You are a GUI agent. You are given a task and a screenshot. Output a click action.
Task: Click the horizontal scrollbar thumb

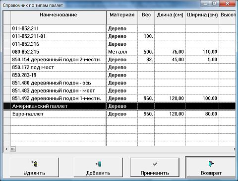(x=13, y=149)
